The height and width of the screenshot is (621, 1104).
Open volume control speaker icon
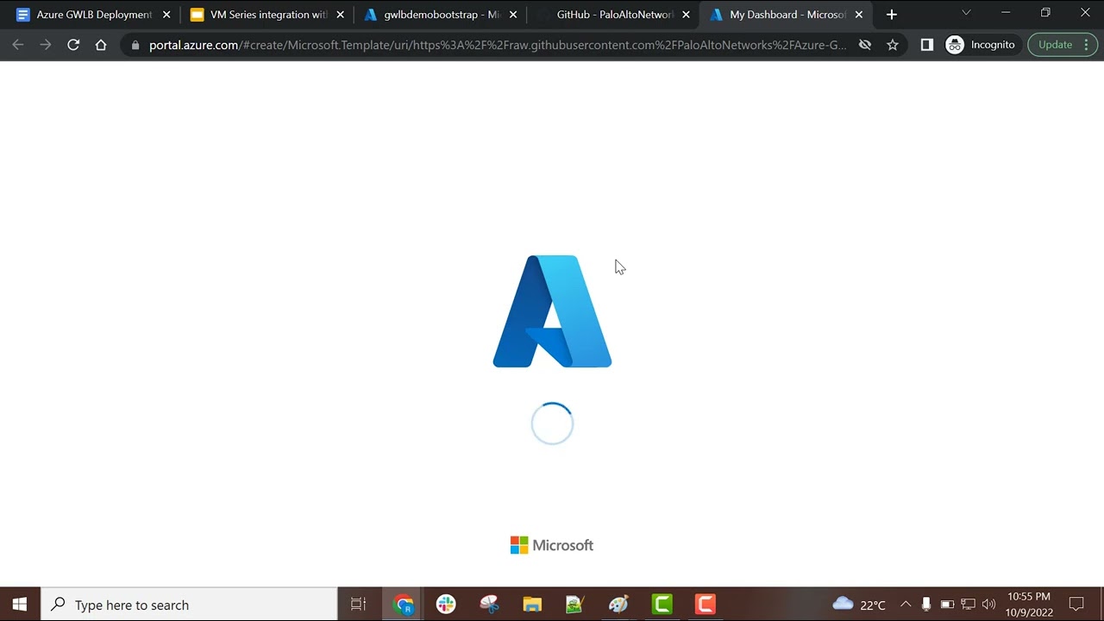coord(988,605)
